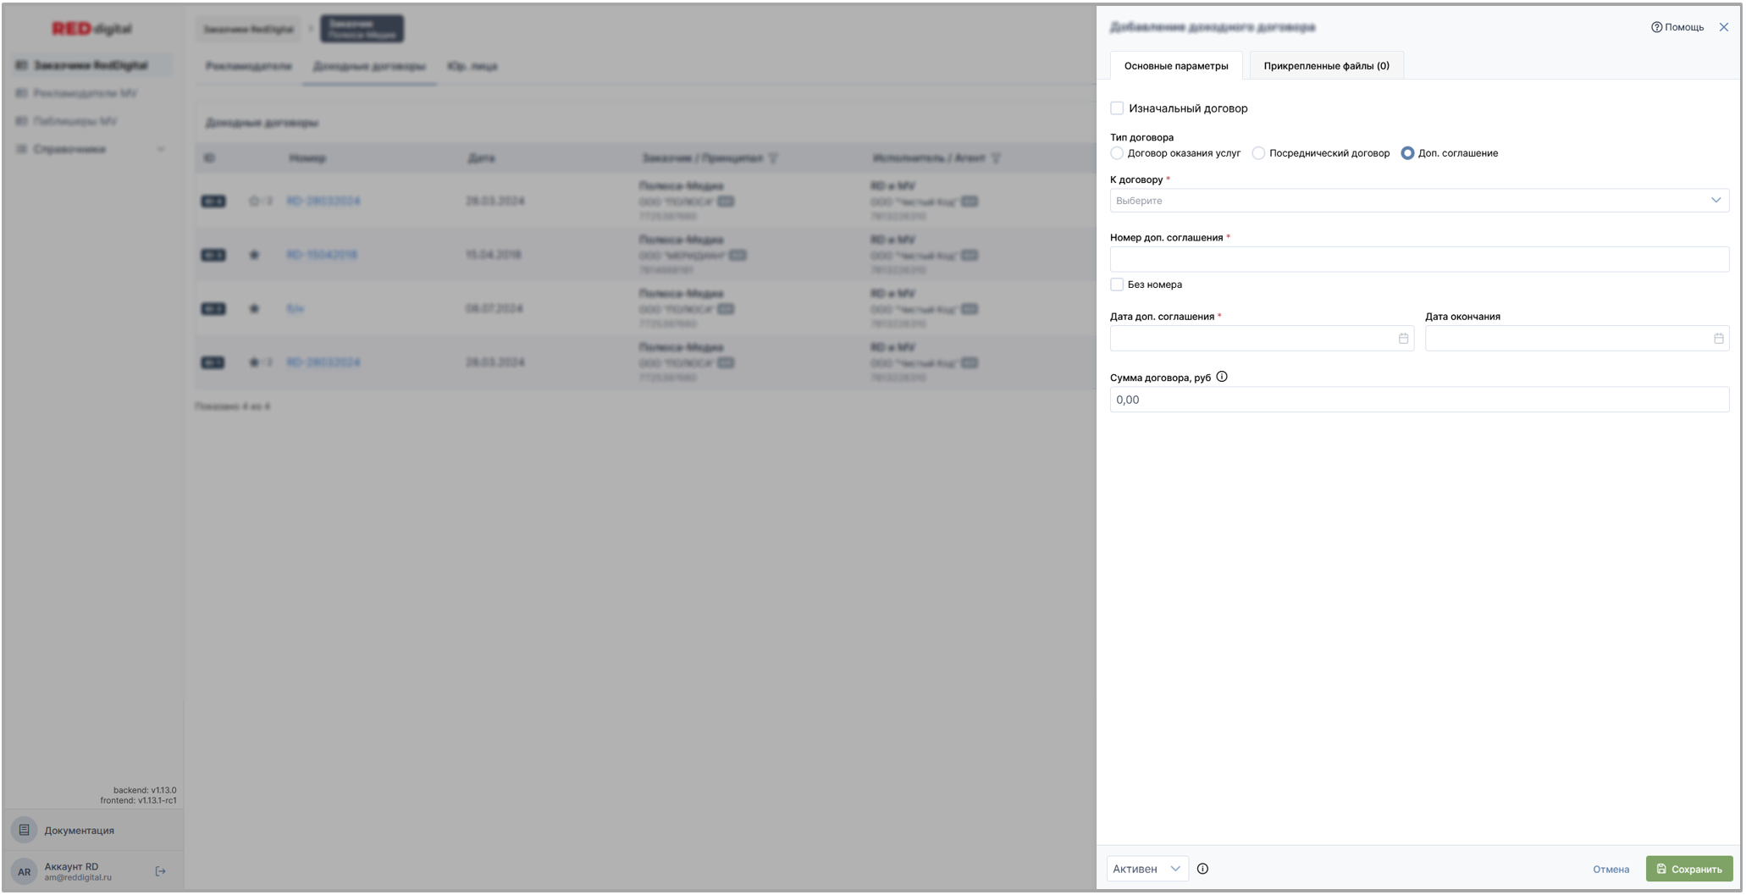Screen dimensions: 1746x895
Task: Close the contract panel with X icon
Action: click(x=1723, y=27)
